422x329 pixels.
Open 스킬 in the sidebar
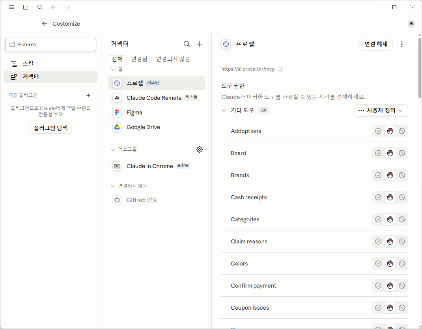[x=50, y=64]
